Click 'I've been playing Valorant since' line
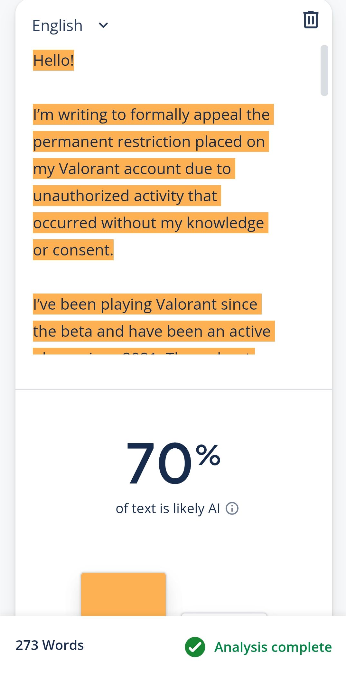 pyautogui.click(x=145, y=304)
